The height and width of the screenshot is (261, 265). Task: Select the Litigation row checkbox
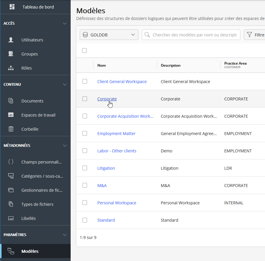point(85,168)
